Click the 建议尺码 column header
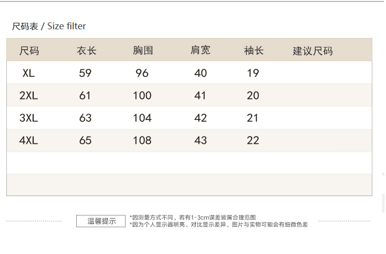This screenshot has height=254, width=386. 313,51
